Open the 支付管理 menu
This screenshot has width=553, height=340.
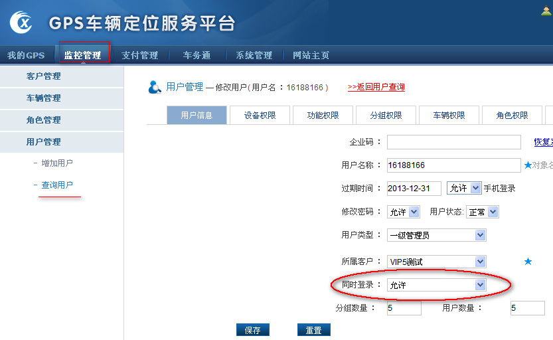pyautogui.click(x=139, y=55)
